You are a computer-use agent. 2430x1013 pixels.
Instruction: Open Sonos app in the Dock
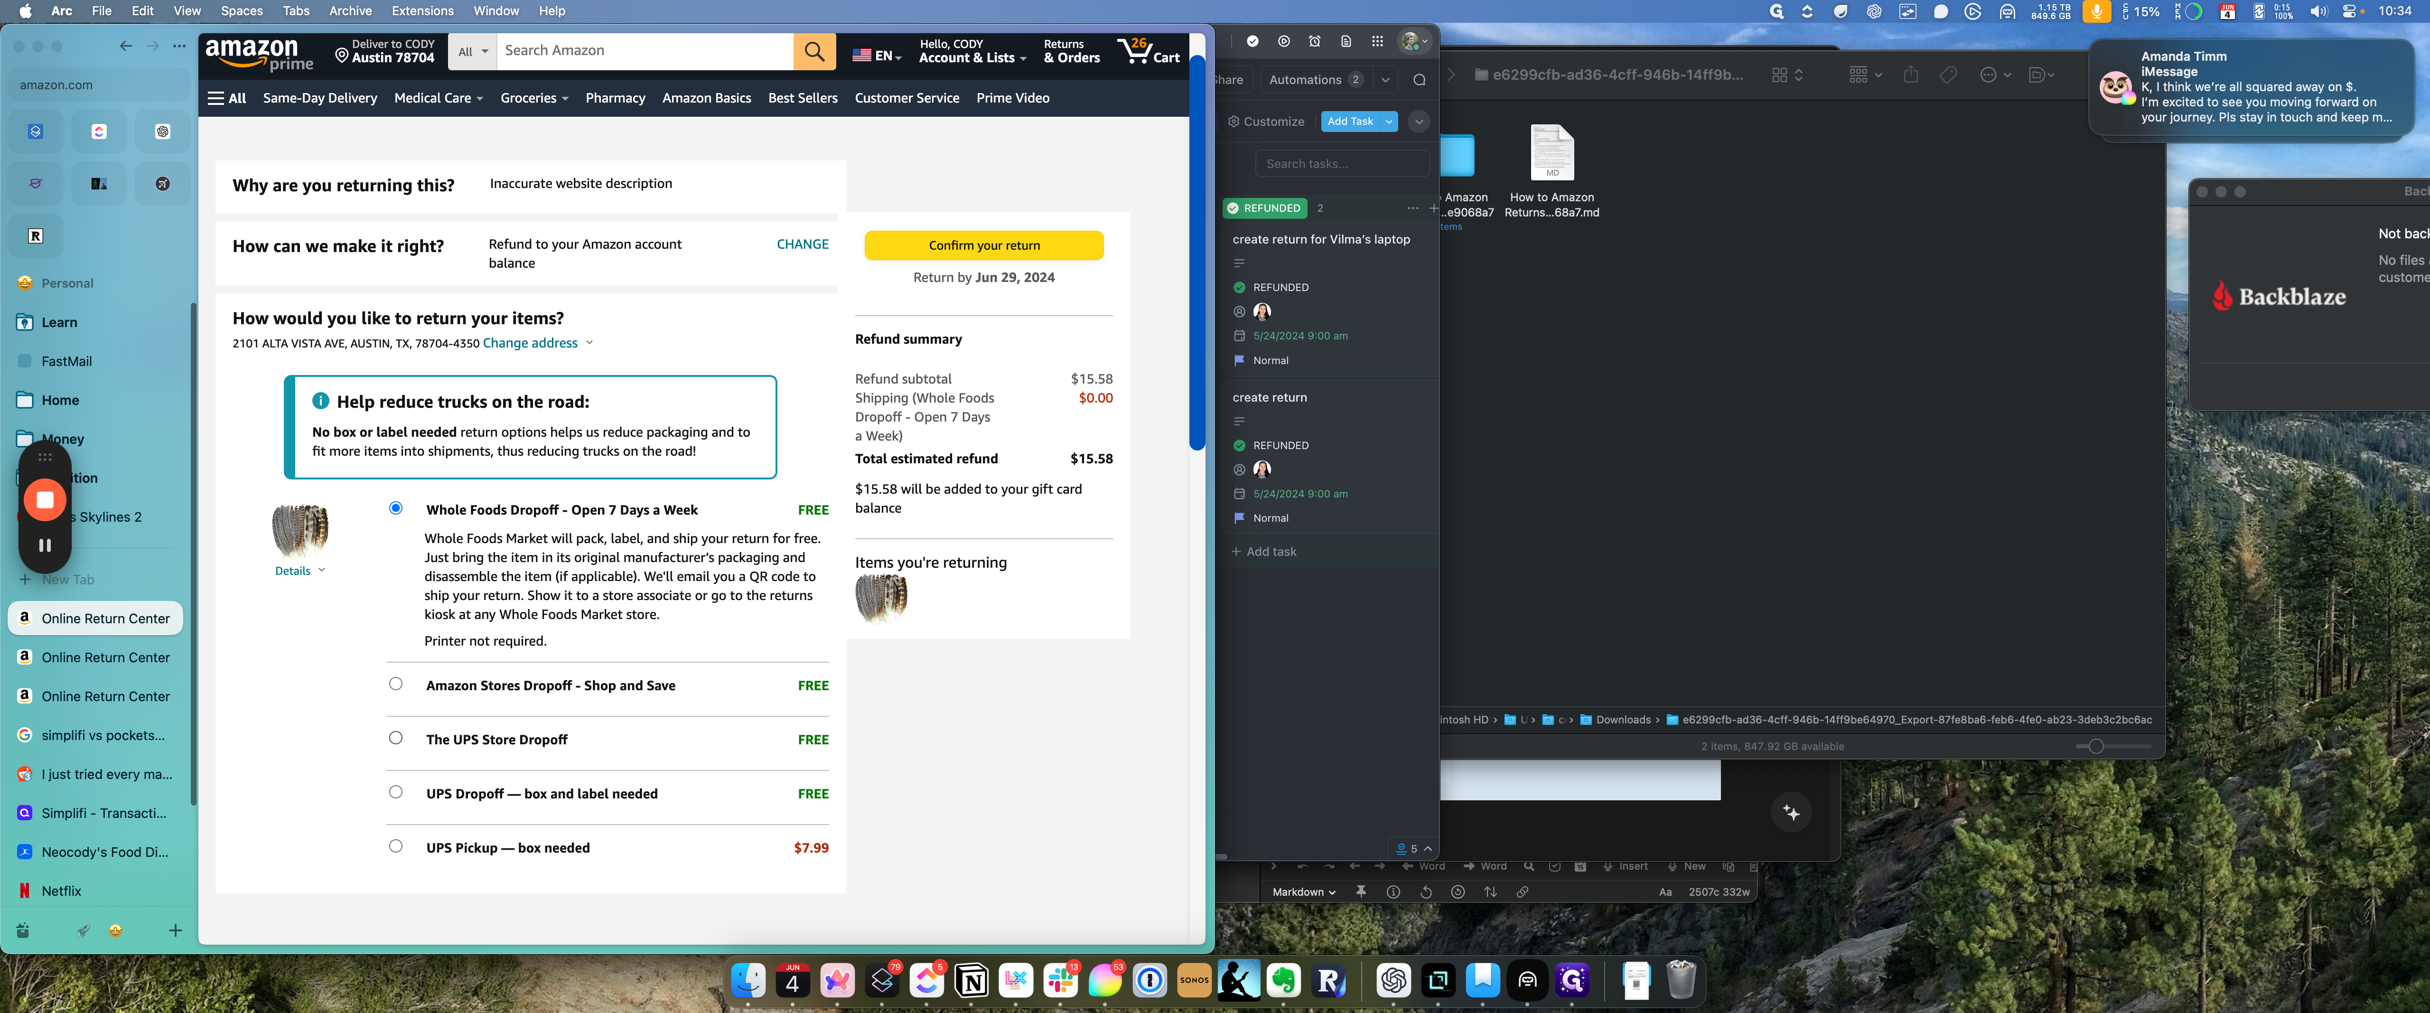[1193, 981]
